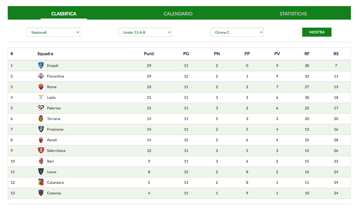Click Catanzaro's 5 points value
This screenshot has width=356, height=209.
[149, 182]
